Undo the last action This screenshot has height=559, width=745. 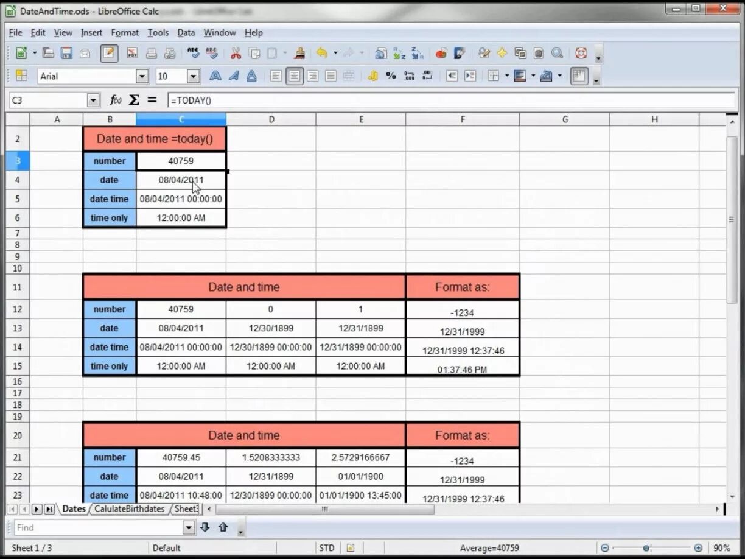322,53
